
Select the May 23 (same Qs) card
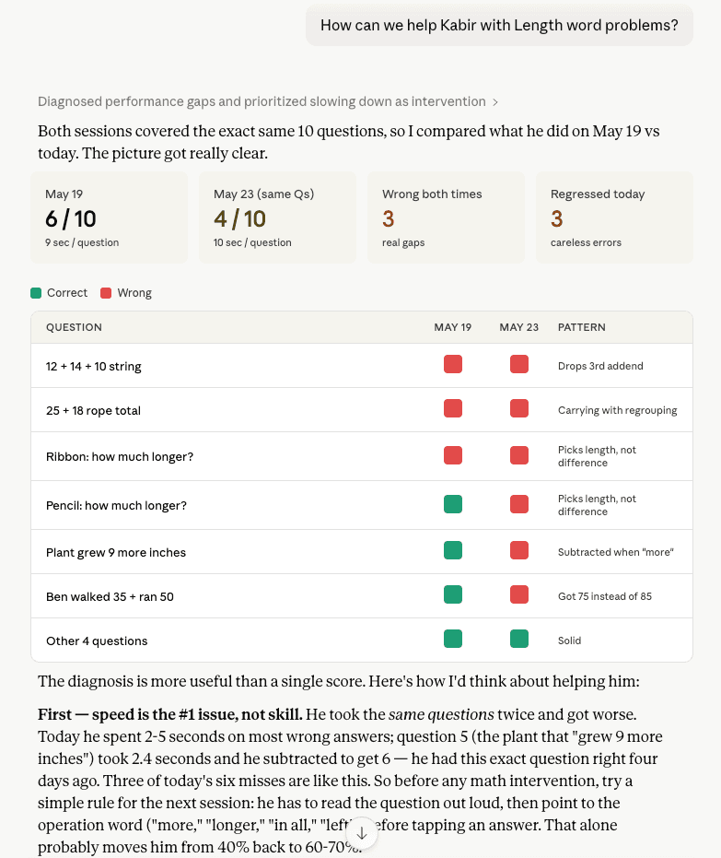tap(278, 217)
